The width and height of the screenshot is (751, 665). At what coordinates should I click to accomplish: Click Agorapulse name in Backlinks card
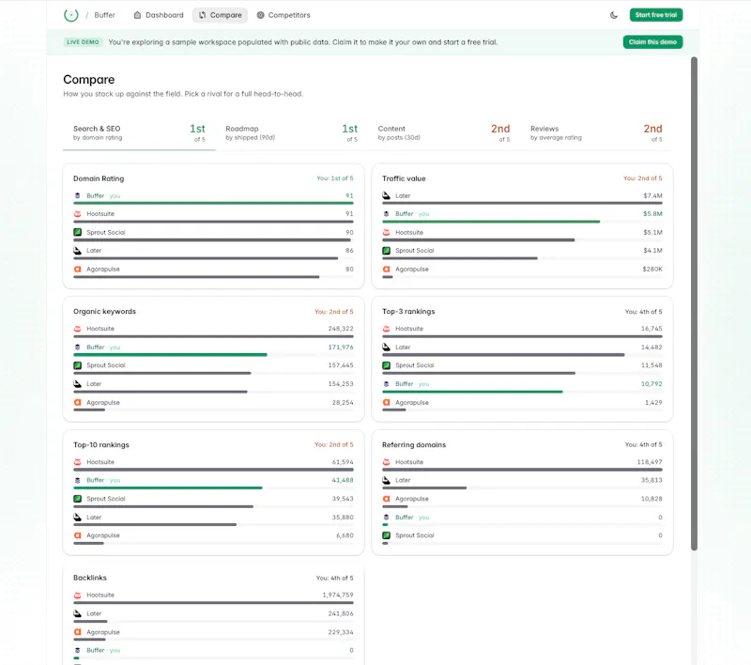point(103,632)
